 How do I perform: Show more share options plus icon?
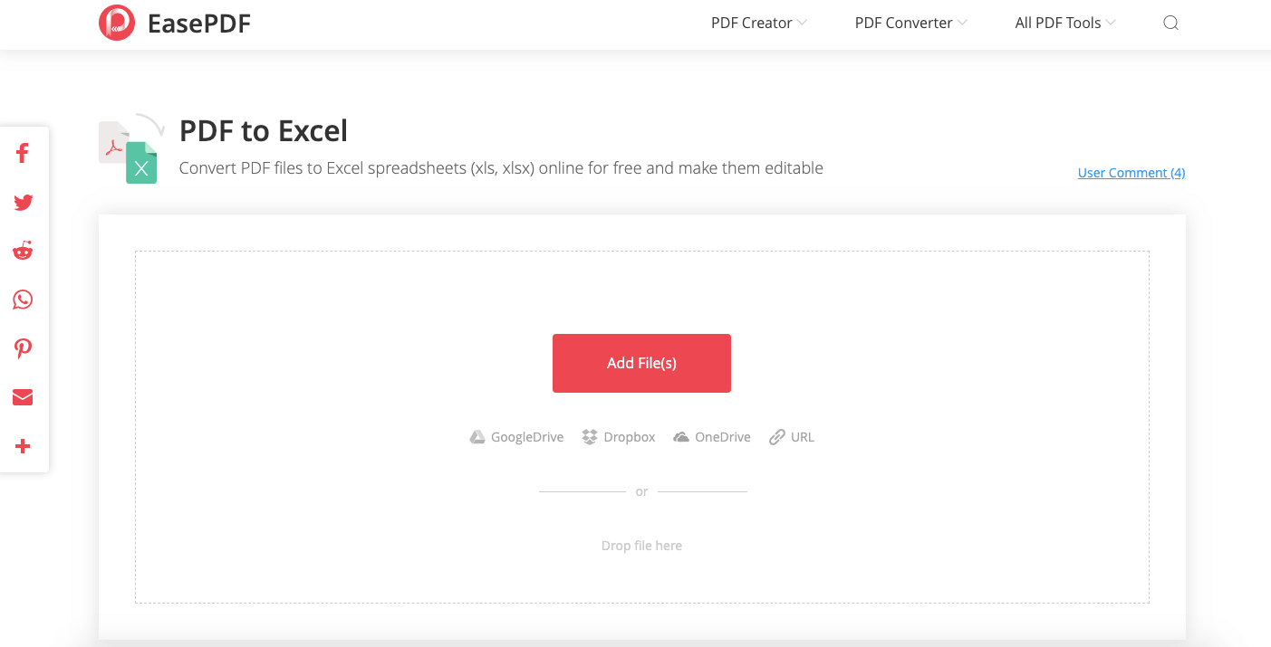click(x=23, y=446)
